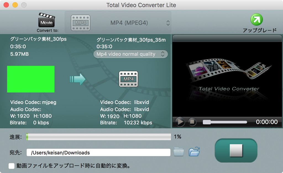Close the window with red button
Viewport: 283px width, 173px height.
6,5
